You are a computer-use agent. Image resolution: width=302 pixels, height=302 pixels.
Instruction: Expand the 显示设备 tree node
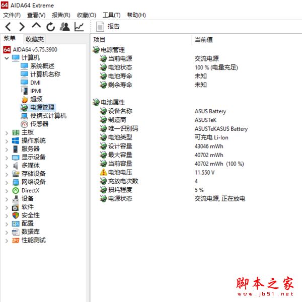click(x=7, y=158)
